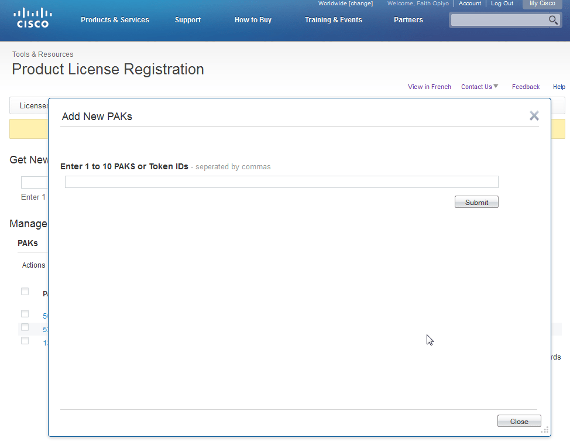Open the Training & Events menu
The width and height of the screenshot is (570, 441).
click(334, 19)
